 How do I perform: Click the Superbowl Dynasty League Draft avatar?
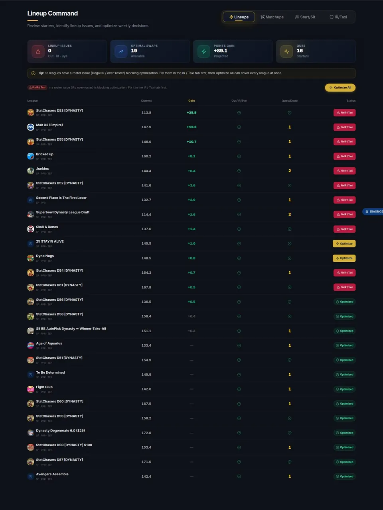30,214
